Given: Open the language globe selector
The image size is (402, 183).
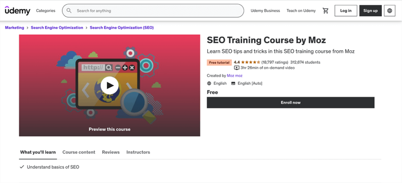Looking at the screenshot, I should [x=390, y=11].
